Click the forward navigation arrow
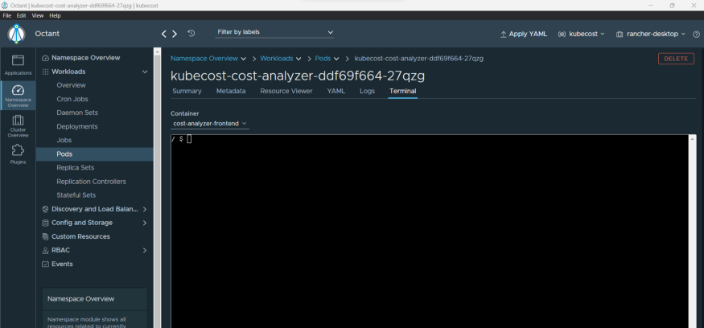The width and height of the screenshot is (704, 328). coord(175,34)
